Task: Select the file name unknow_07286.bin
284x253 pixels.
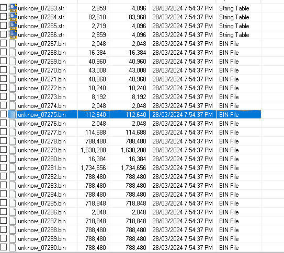Action: [42, 212]
